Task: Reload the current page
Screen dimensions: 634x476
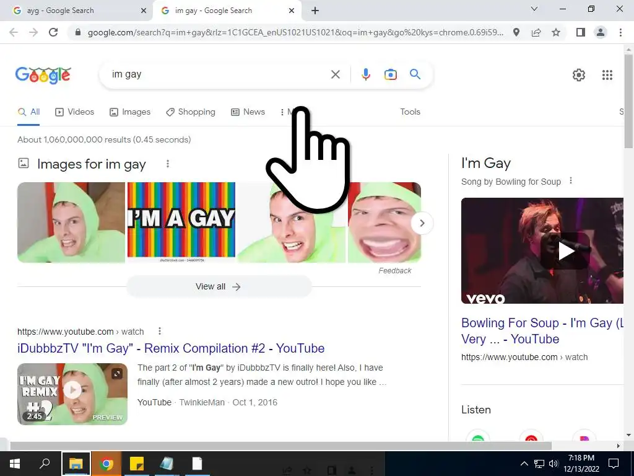Action: 53,32
